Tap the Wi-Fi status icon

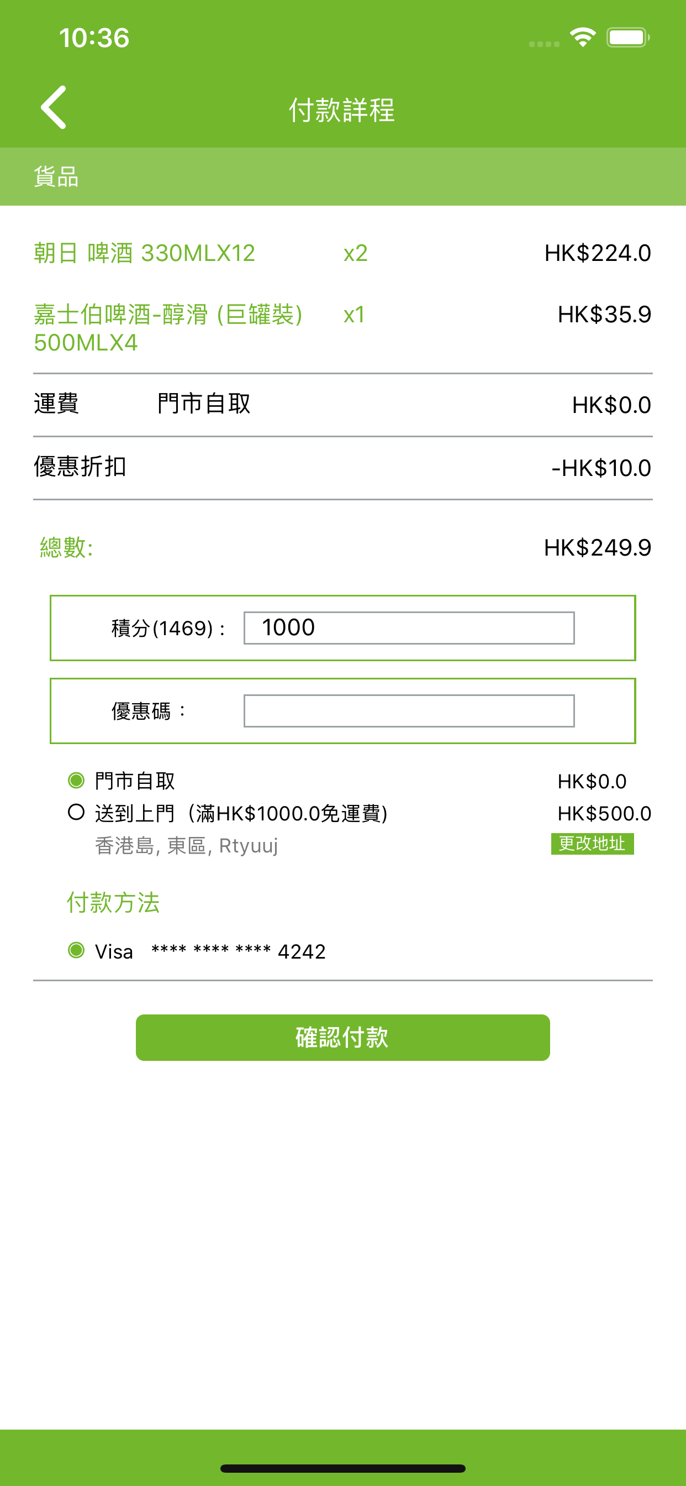582,38
